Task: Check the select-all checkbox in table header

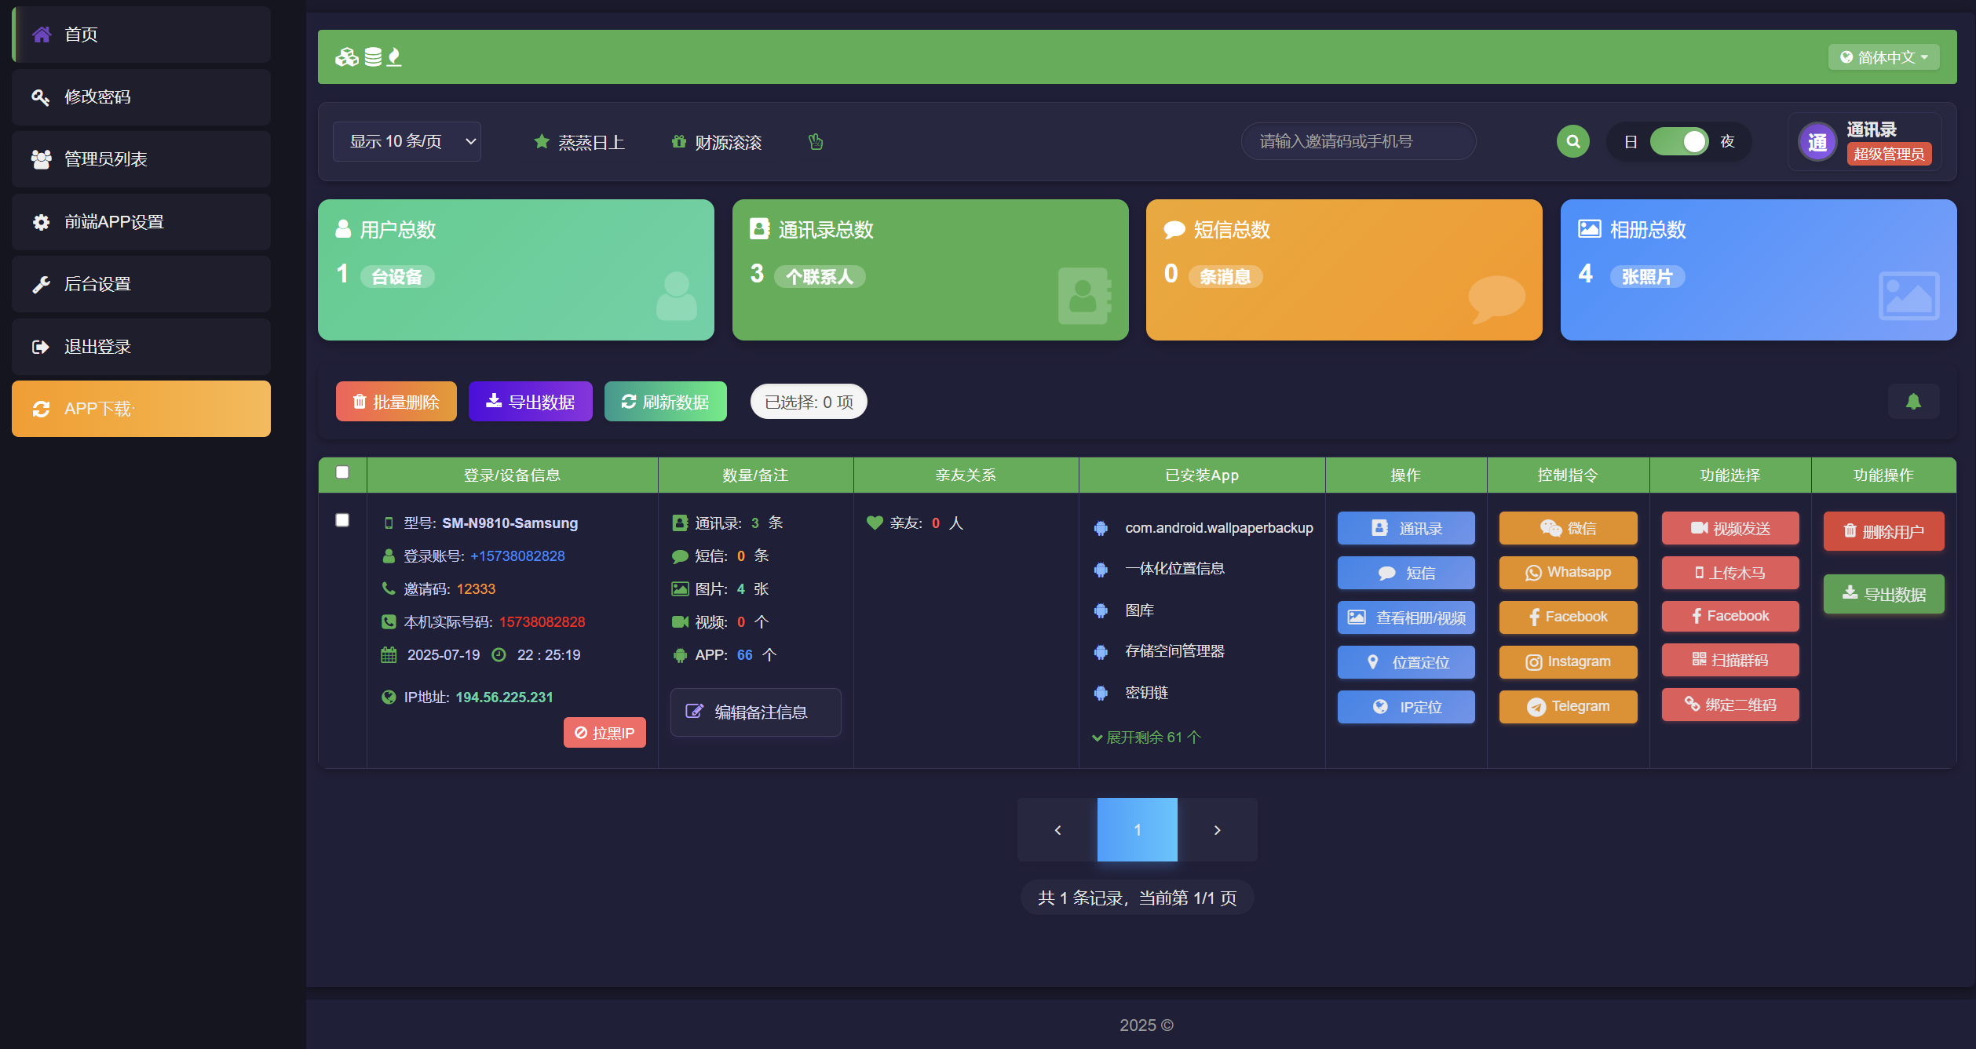Action: click(x=342, y=472)
